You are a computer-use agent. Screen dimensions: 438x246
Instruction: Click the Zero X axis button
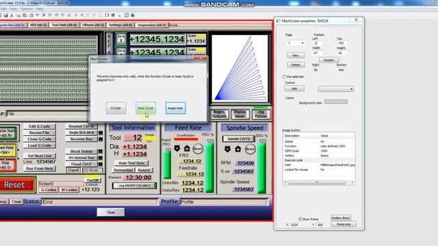pos(121,39)
